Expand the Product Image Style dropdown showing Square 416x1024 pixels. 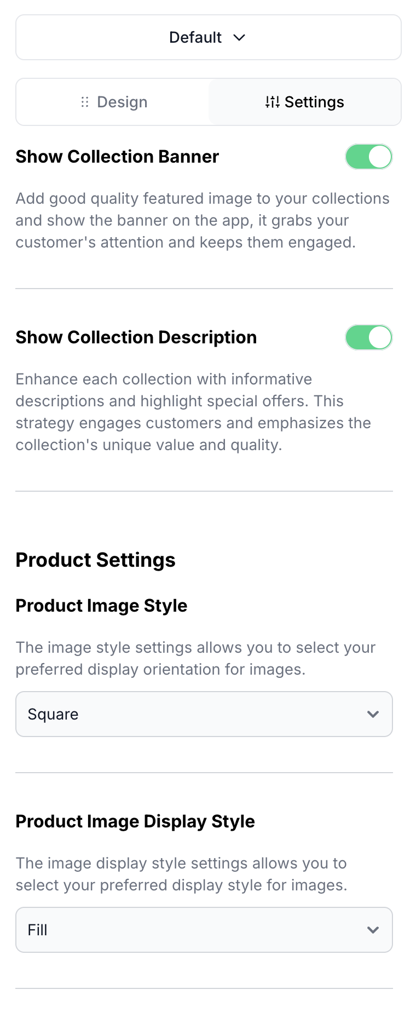[204, 714]
